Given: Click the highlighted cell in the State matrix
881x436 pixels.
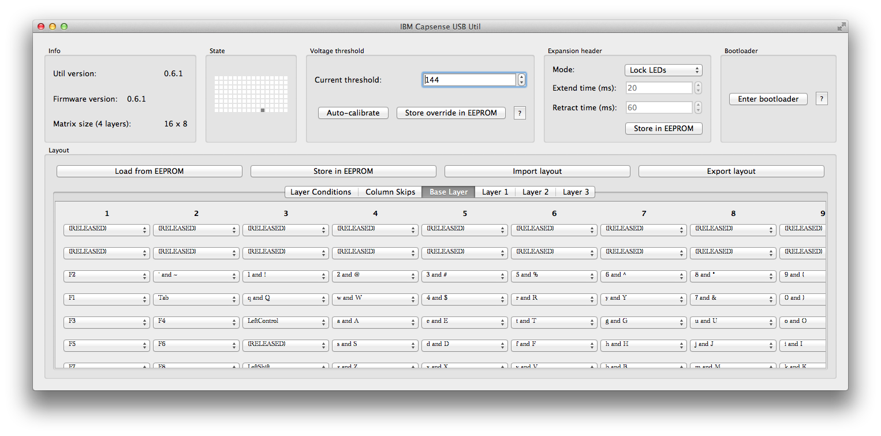Looking at the screenshot, I should tap(262, 109).
